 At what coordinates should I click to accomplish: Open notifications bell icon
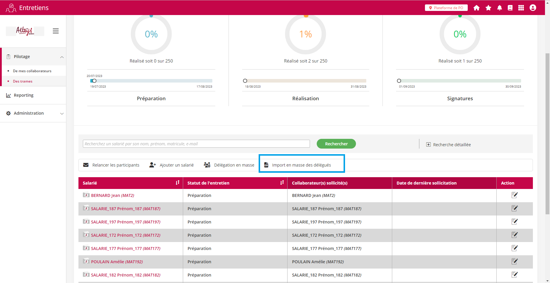click(x=499, y=8)
